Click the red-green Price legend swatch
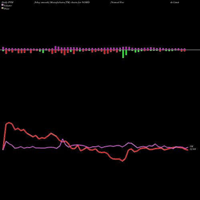 (2, 8)
